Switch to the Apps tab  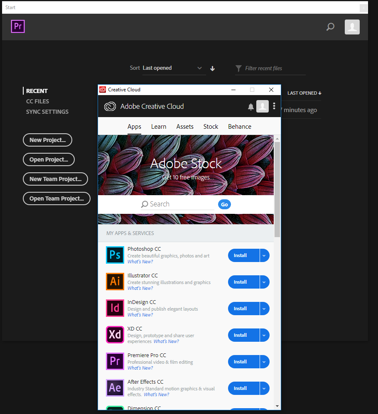pos(134,127)
